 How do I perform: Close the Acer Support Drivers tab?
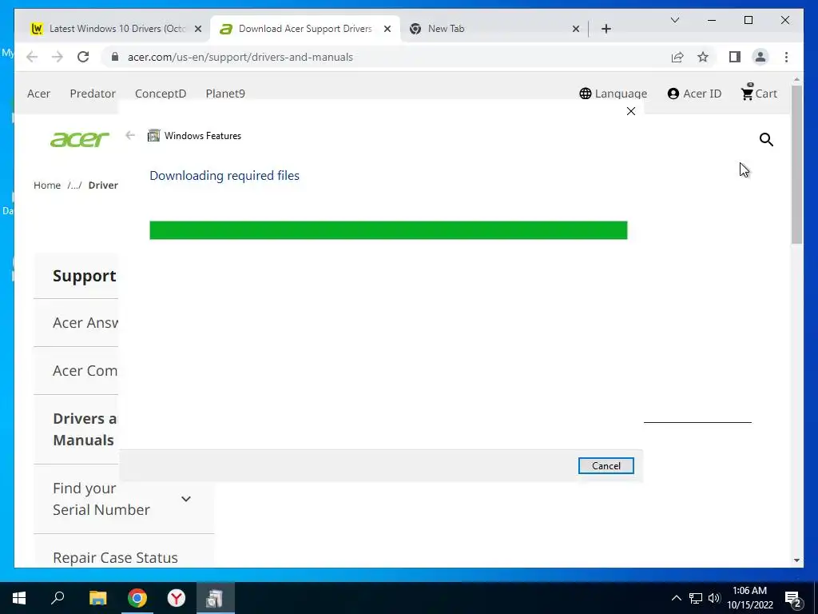coord(387,29)
